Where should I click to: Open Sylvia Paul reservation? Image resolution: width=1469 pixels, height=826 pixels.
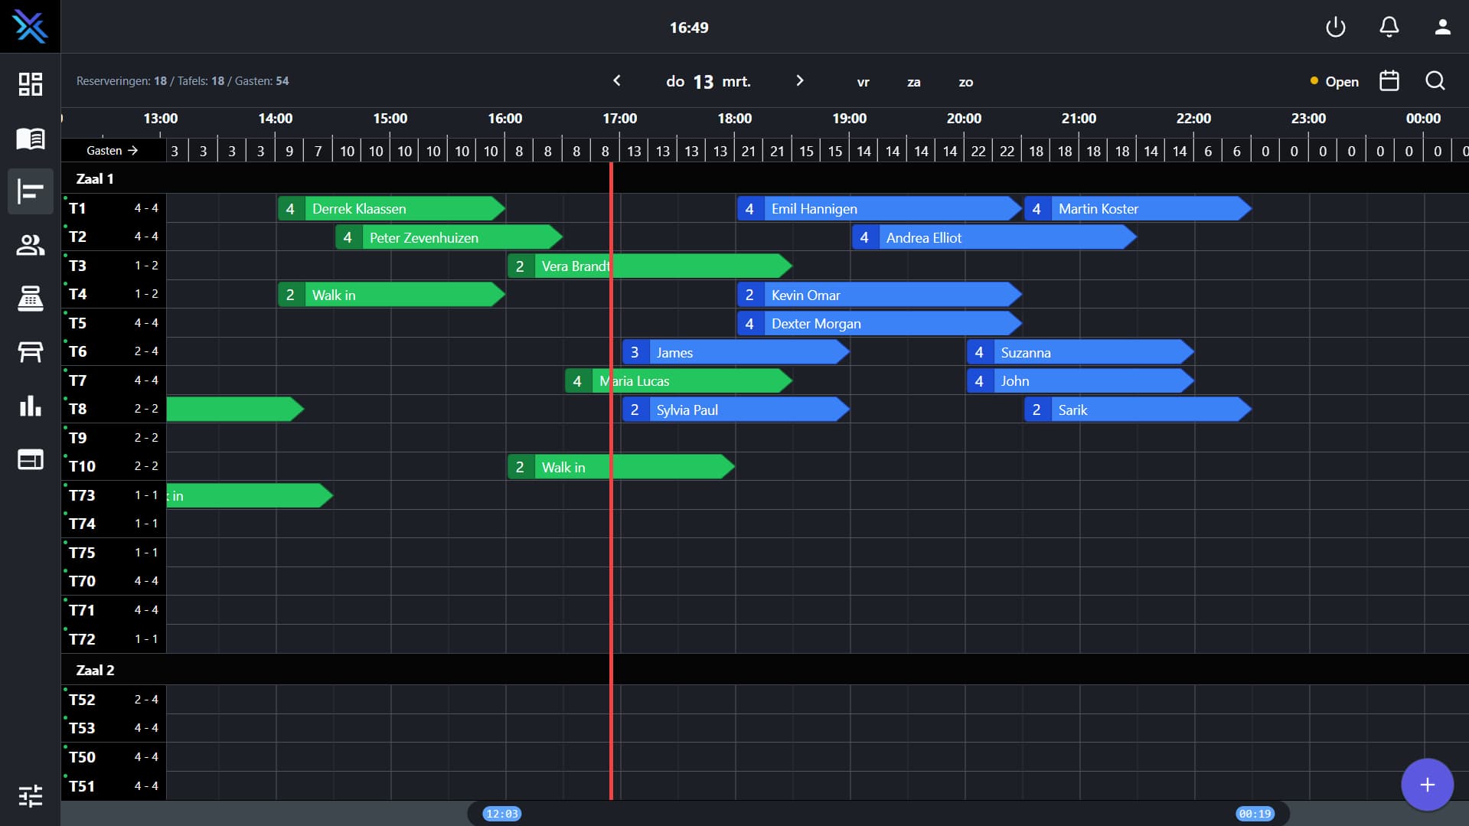coord(736,410)
